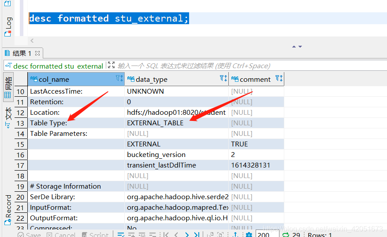The height and width of the screenshot is (237, 387).
Task: Click the fetch size field showing 200
Action: tap(267, 234)
